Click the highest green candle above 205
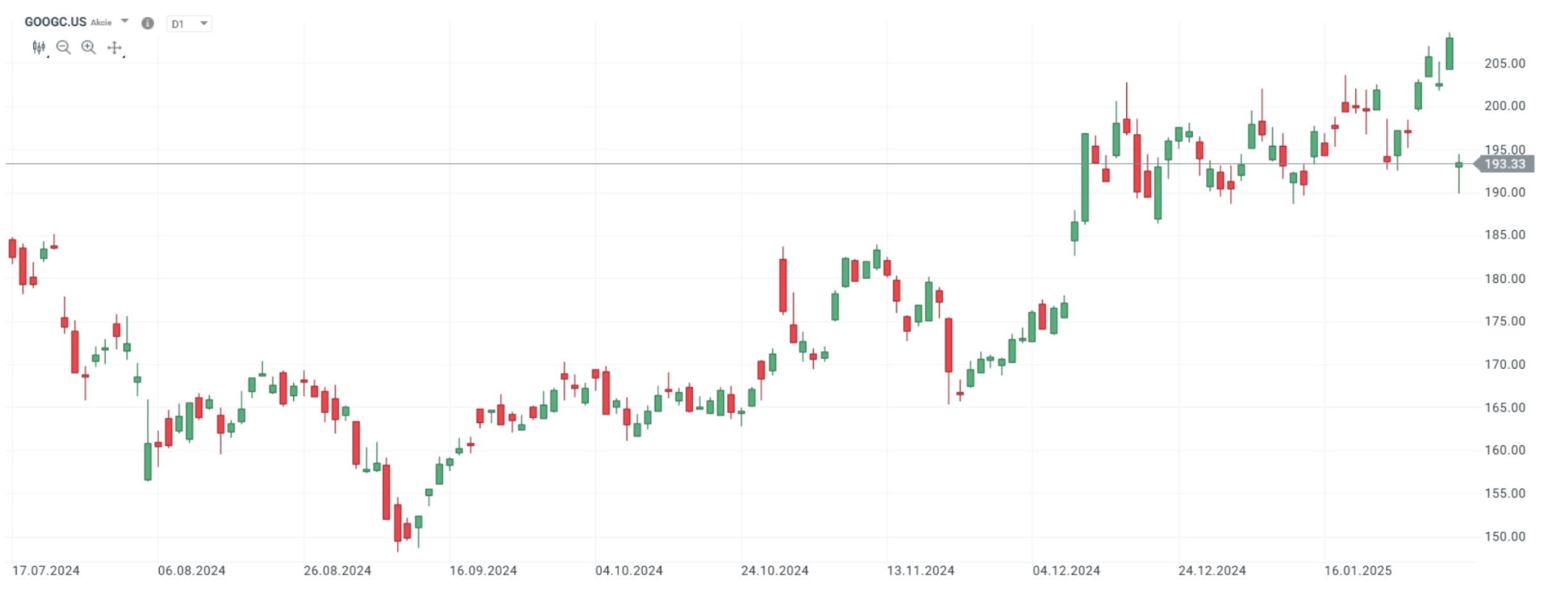This screenshot has height=603, width=1558. [x=1449, y=54]
